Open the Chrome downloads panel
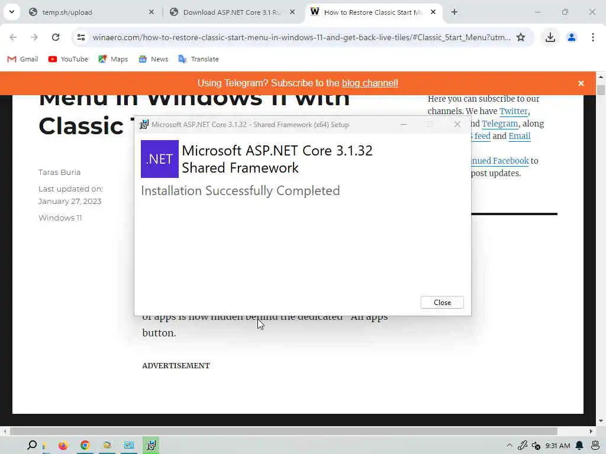Screen dimensions: 606x454 [x=550, y=37]
